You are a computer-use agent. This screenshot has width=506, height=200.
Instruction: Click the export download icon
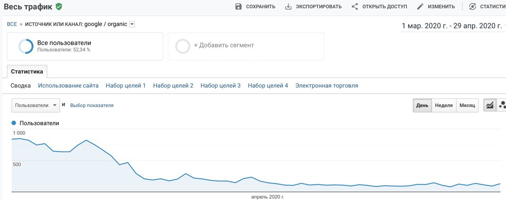(288, 7)
